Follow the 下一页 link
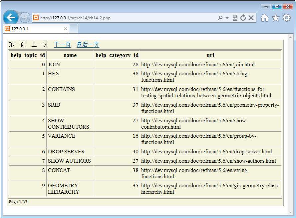The height and width of the screenshot is (218, 296). tap(62, 45)
